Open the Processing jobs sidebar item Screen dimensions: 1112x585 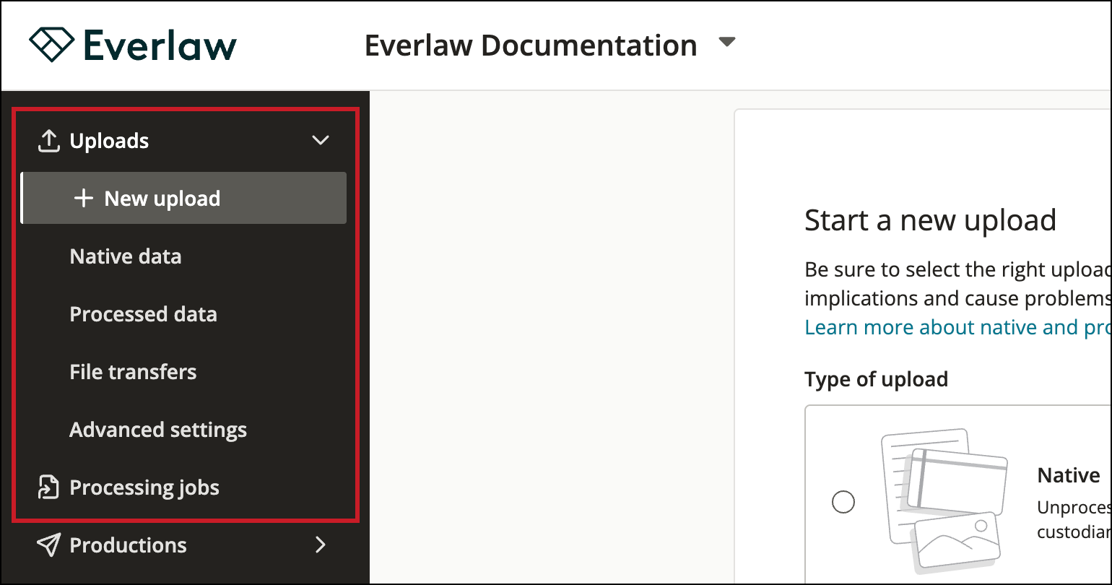coord(144,488)
